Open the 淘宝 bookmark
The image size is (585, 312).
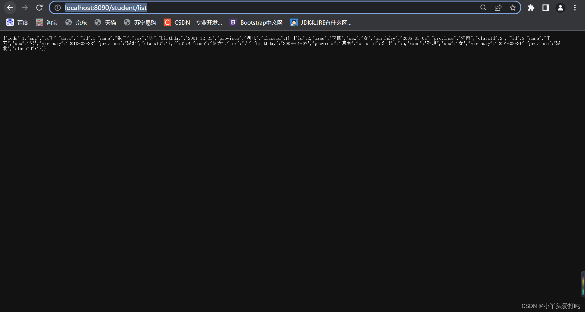tap(47, 23)
